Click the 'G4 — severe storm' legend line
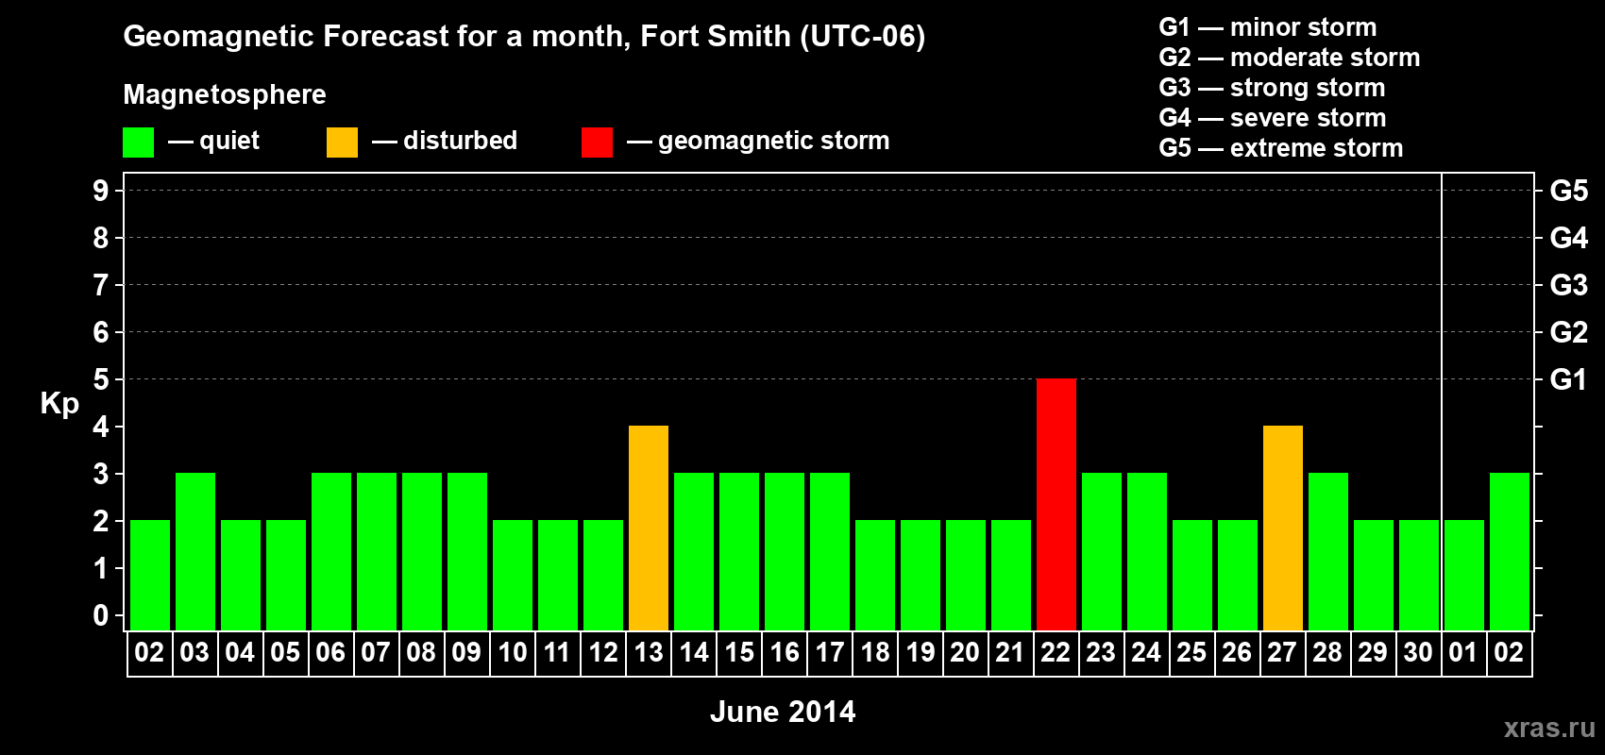Viewport: 1605px width, 755px height. 1272,118
